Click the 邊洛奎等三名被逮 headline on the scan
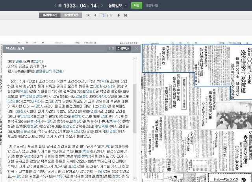 [243, 72]
